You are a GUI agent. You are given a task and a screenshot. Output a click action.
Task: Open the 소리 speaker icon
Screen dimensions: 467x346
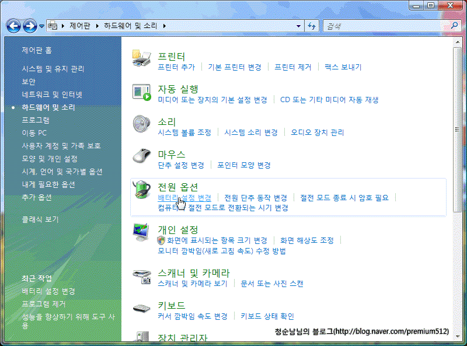(x=141, y=124)
